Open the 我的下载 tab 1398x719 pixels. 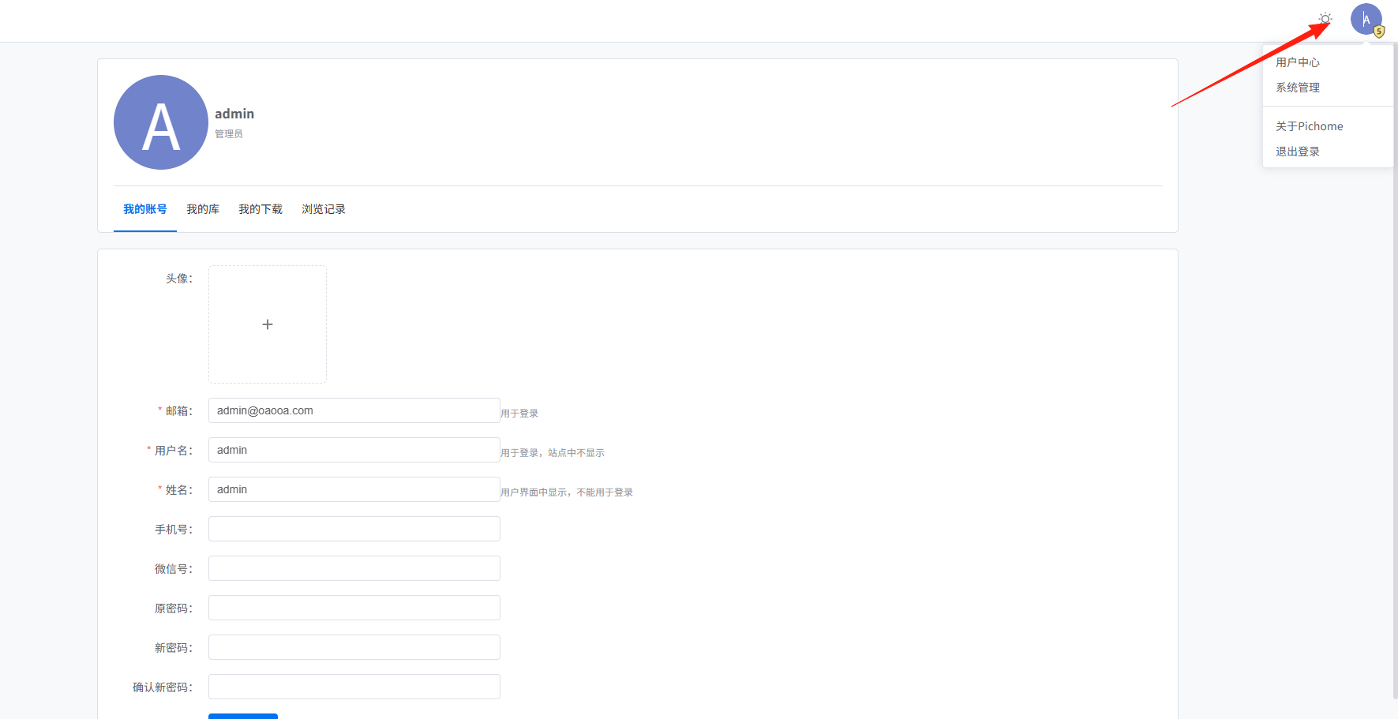click(x=260, y=209)
